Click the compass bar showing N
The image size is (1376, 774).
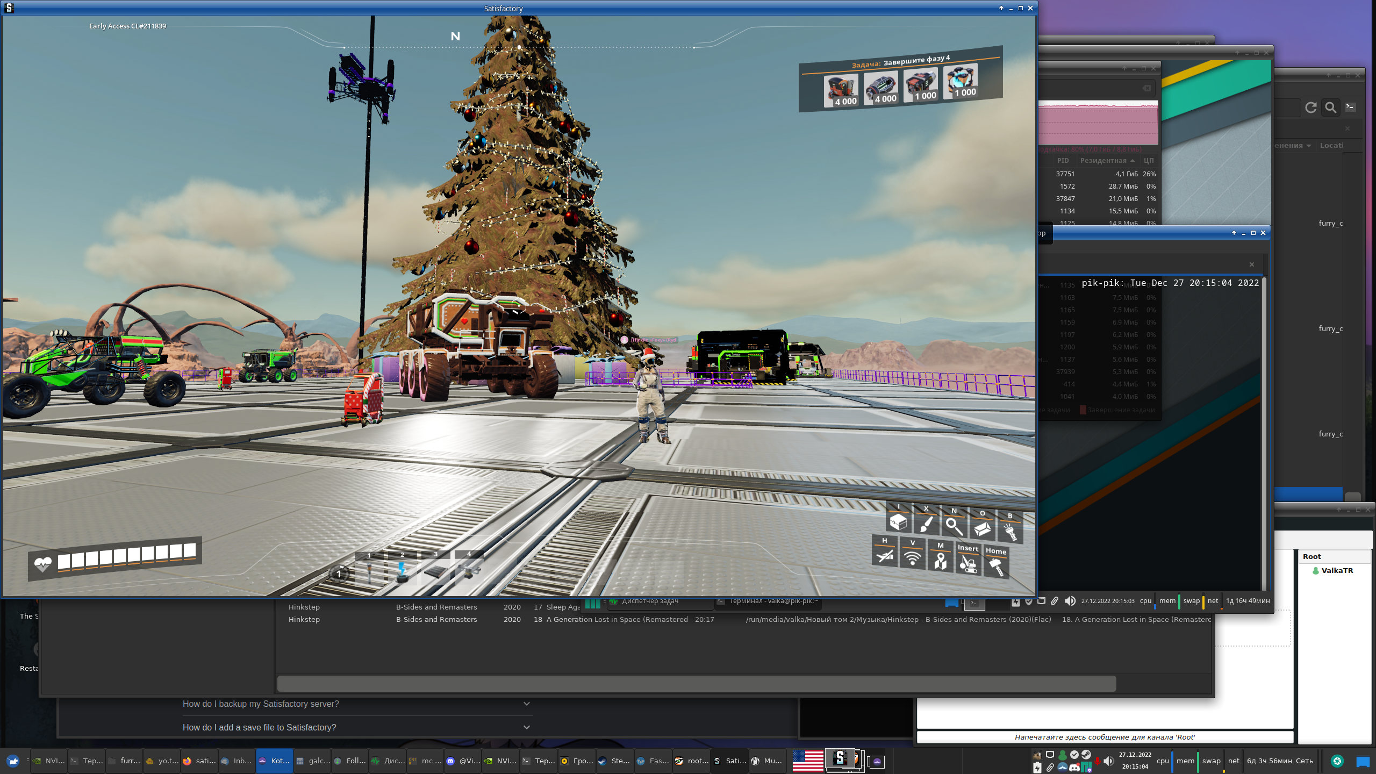[519, 42]
